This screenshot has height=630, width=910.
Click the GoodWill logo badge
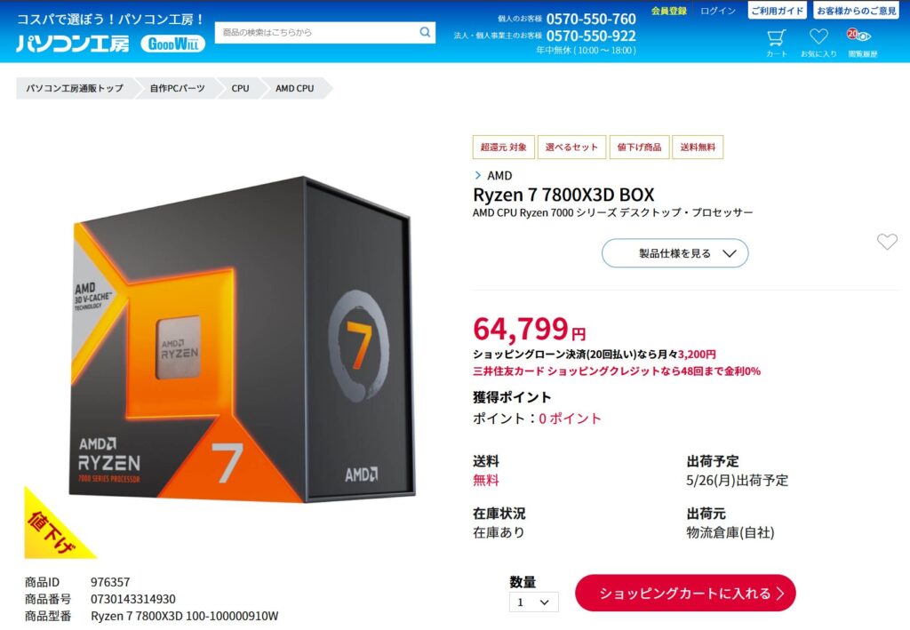click(173, 44)
